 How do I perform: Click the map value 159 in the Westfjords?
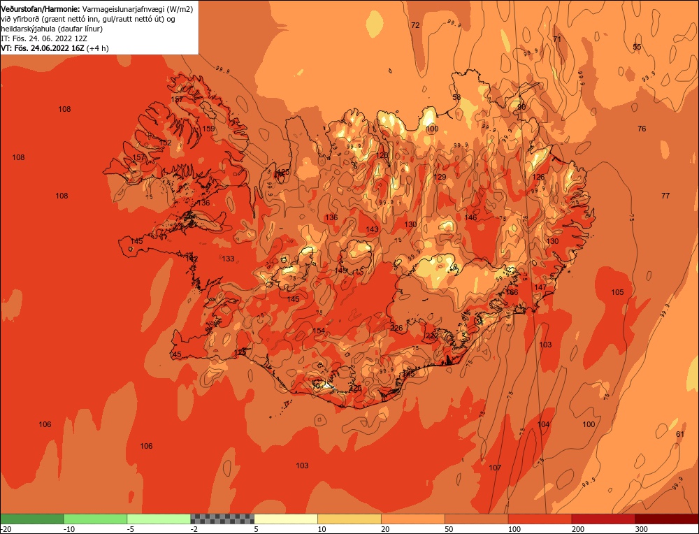click(208, 129)
